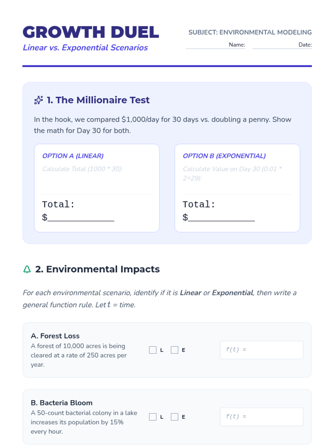The width and height of the screenshot is (334, 446).
Task: Click the Linear vs. Exponential Scenarios subtitle
Action: [x=85, y=48]
